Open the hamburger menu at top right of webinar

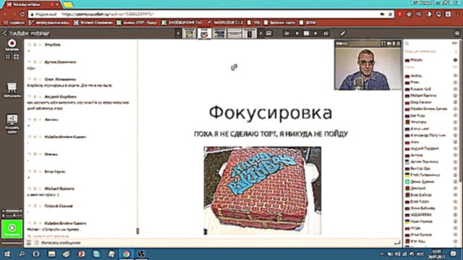click(x=457, y=33)
